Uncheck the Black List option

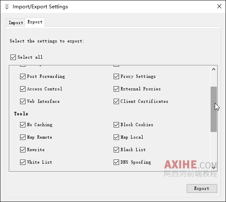pos(116,150)
